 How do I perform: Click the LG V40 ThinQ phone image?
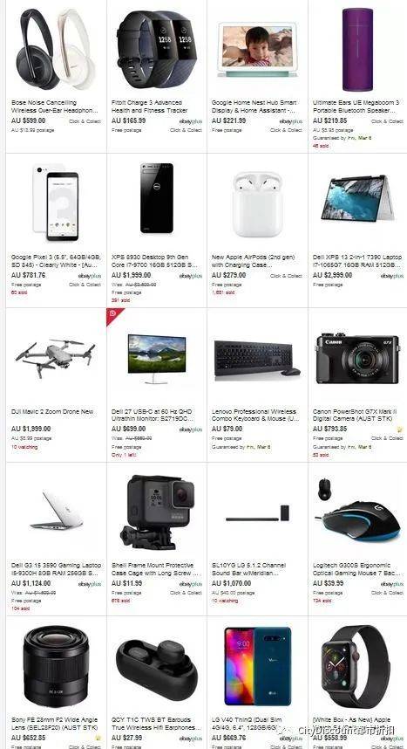[x=258, y=666]
